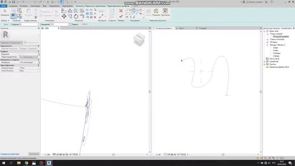Open the View ribbon tab
This screenshot has height=166, width=295.
[x=44, y=6]
